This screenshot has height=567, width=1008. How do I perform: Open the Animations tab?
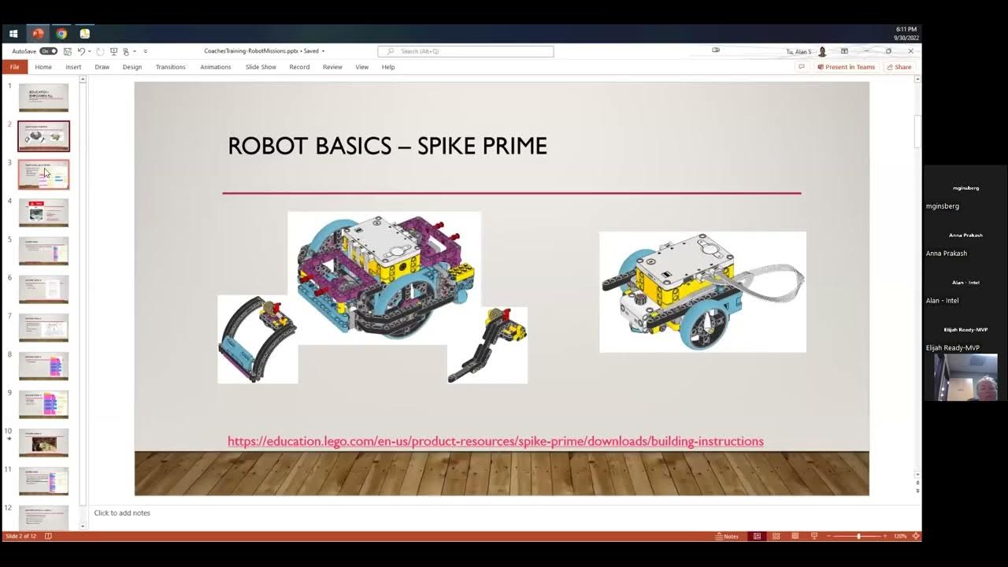tap(216, 67)
